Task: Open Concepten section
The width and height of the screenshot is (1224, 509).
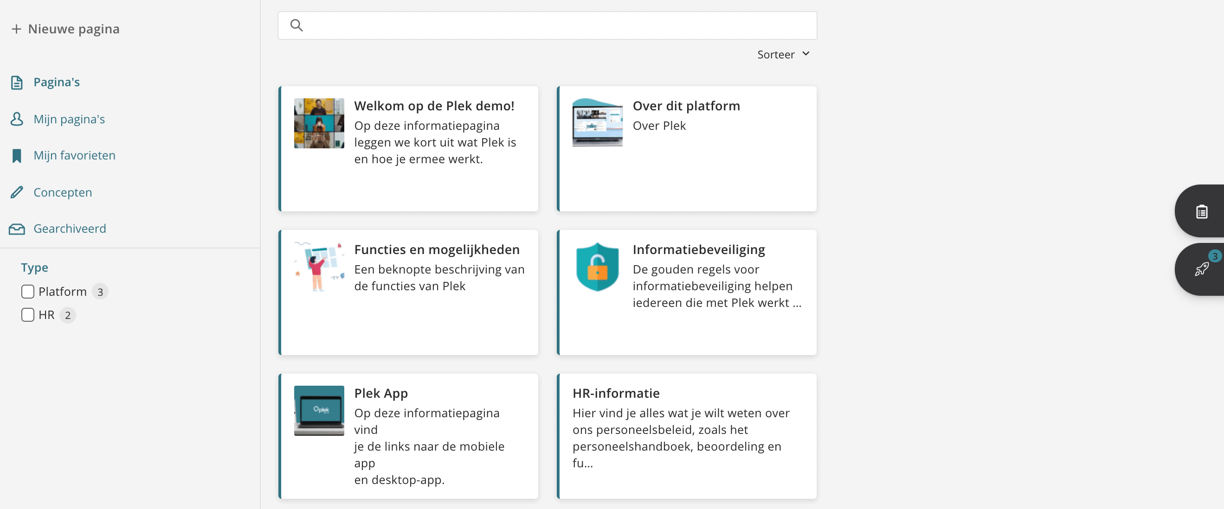Action: 63,192
